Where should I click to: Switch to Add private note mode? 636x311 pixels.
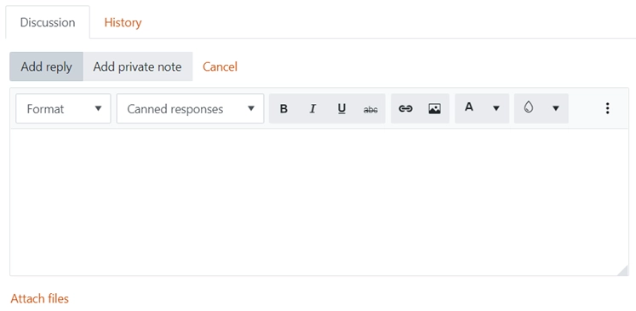[138, 66]
